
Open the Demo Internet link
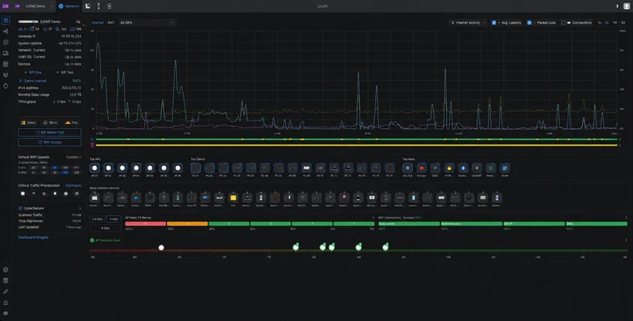pyautogui.click(x=35, y=81)
